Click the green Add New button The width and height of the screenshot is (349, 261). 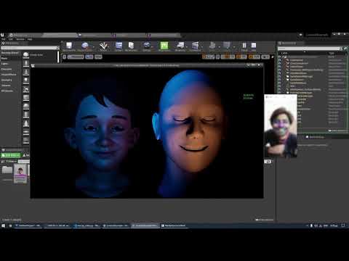pos(11,155)
